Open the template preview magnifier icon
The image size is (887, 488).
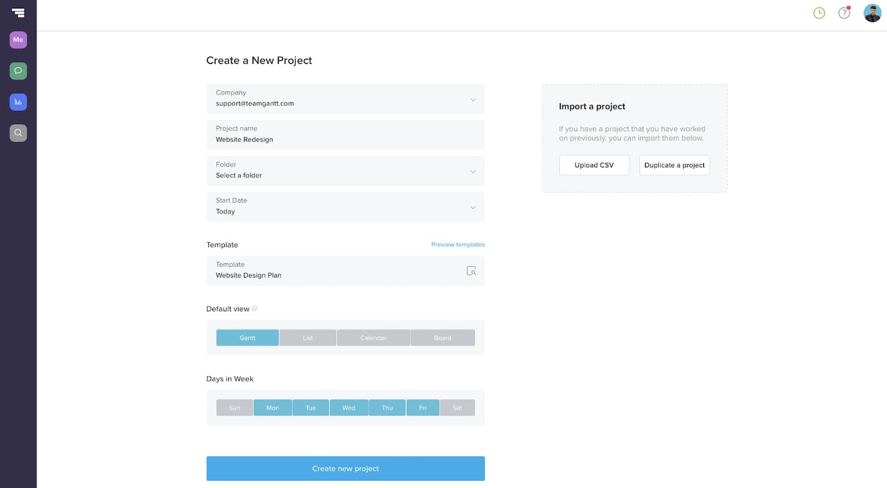[x=471, y=271]
